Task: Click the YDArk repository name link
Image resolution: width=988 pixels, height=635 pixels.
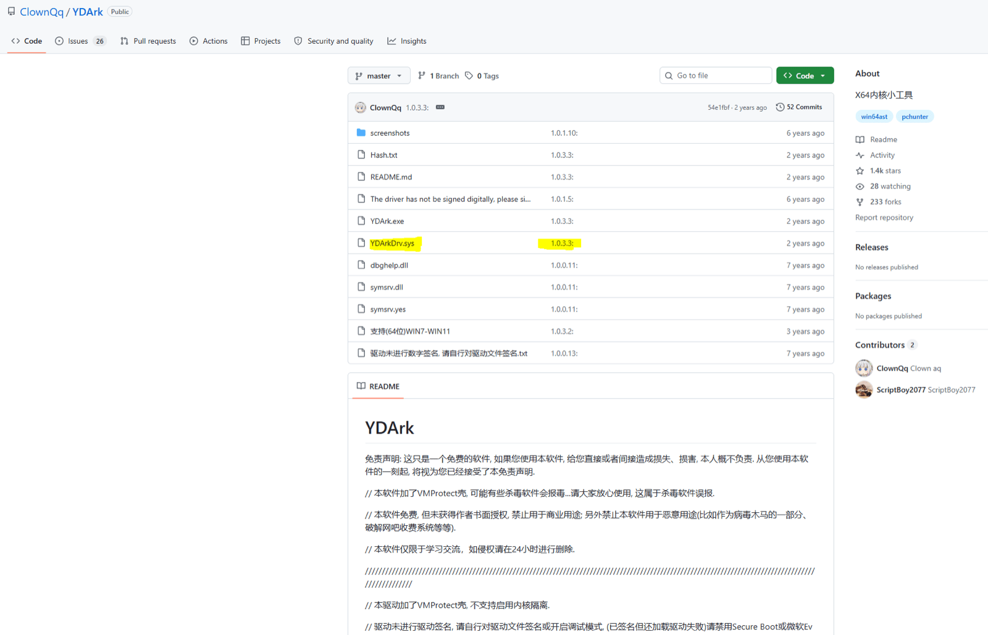Action: (x=88, y=12)
